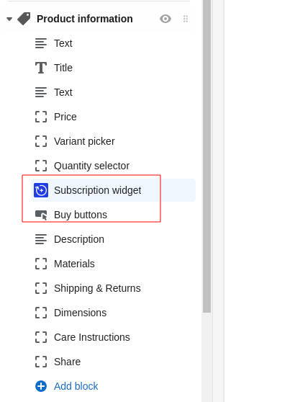Collapse the Product information section

9,19
